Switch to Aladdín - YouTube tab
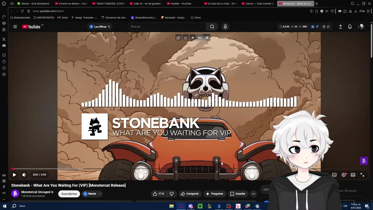 [183, 3]
